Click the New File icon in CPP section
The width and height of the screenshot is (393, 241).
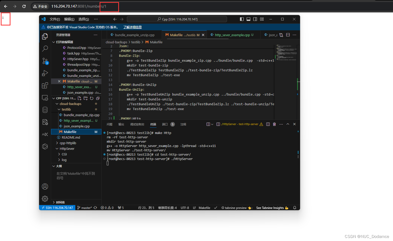pos(79,98)
